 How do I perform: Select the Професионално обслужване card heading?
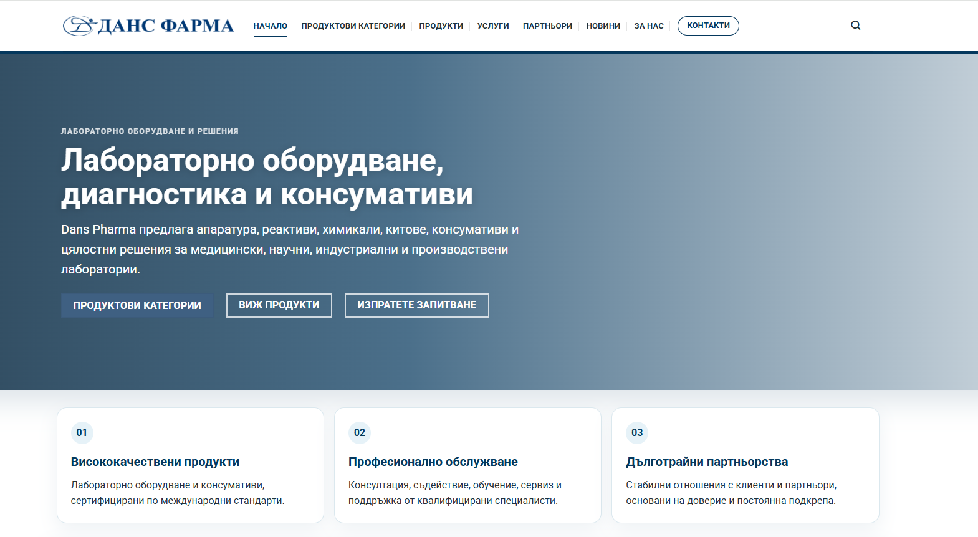pyautogui.click(x=433, y=462)
